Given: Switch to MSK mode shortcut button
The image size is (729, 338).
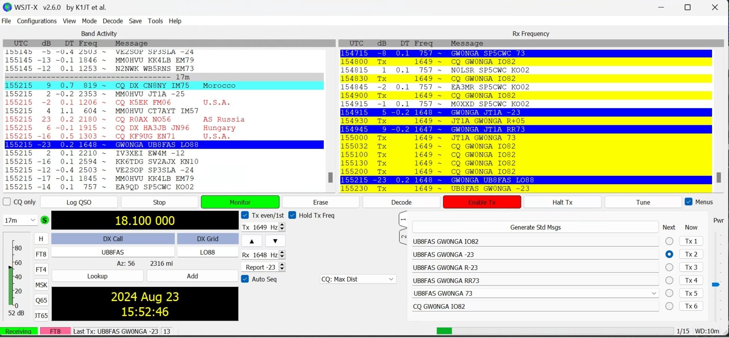Looking at the screenshot, I should tap(41, 285).
